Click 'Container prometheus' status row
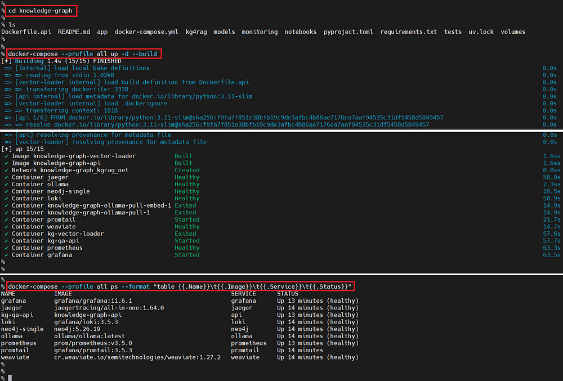The height and width of the screenshot is (381, 563). (x=282, y=248)
